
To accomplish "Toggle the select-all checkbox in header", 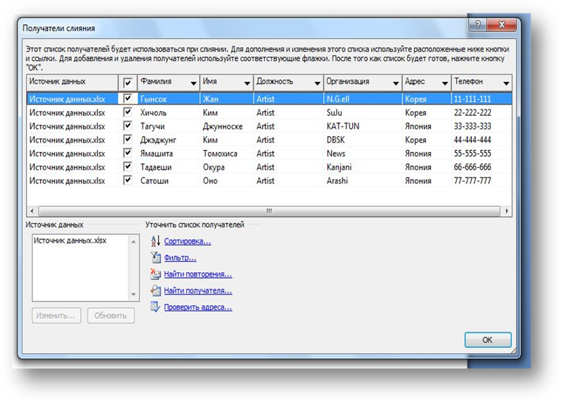I will (128, 83).
